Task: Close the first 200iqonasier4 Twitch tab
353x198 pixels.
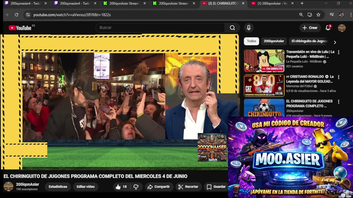Action: [46, 3]
